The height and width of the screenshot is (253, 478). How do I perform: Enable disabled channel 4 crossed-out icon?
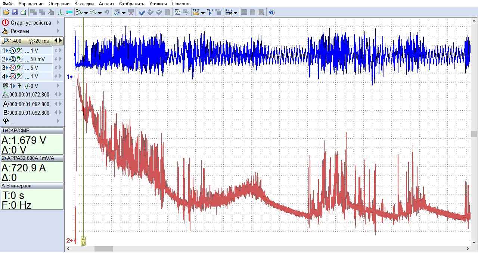13,76
